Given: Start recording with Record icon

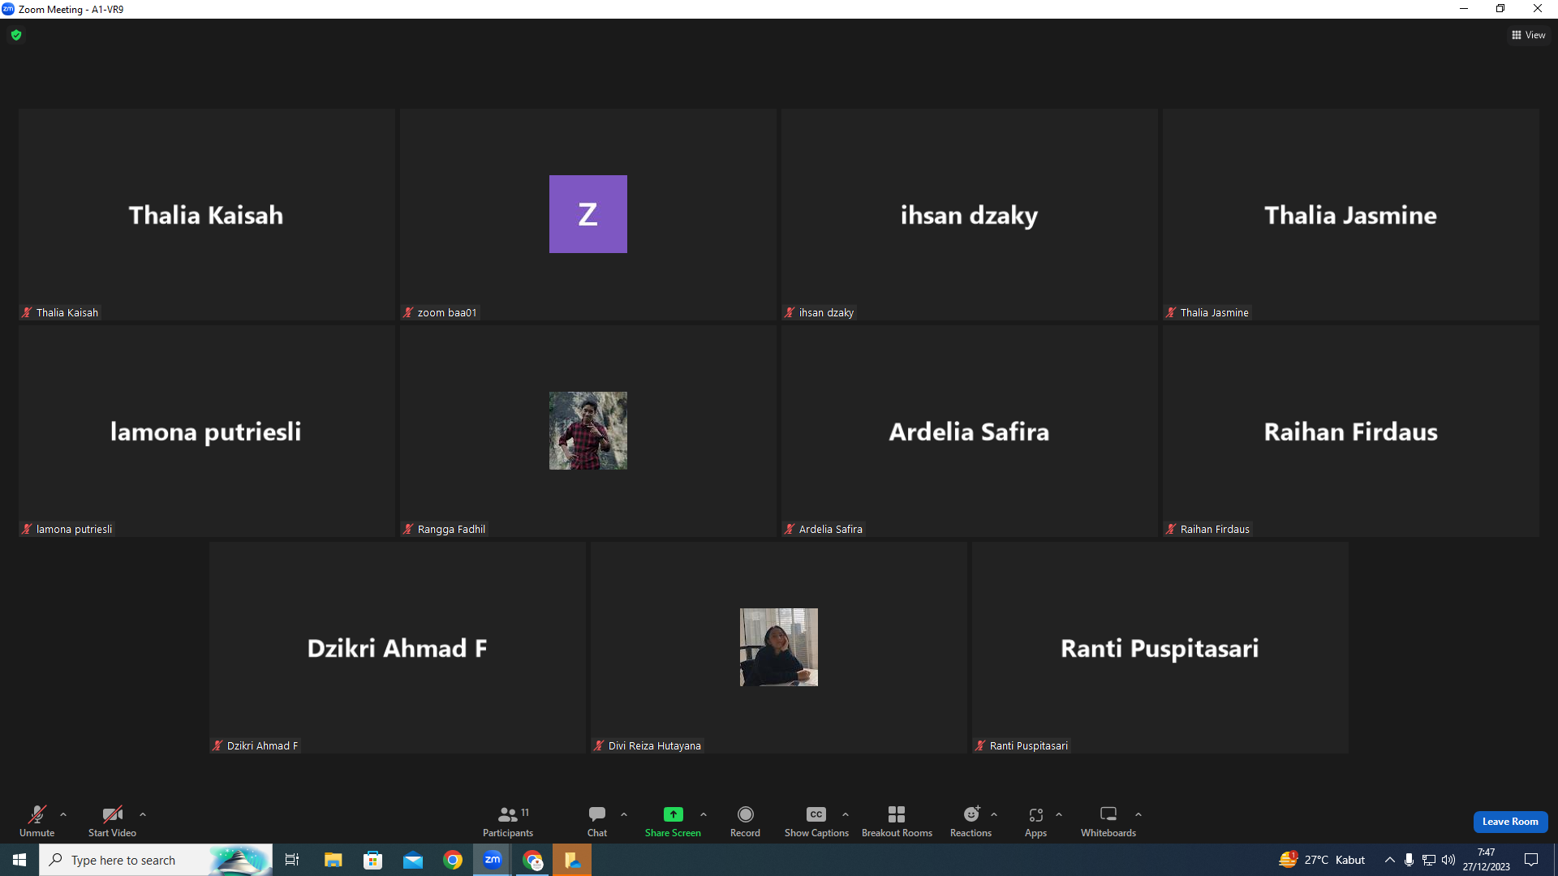Looking at the screenshot, I should pyautogui.click(x=745, y=814).
